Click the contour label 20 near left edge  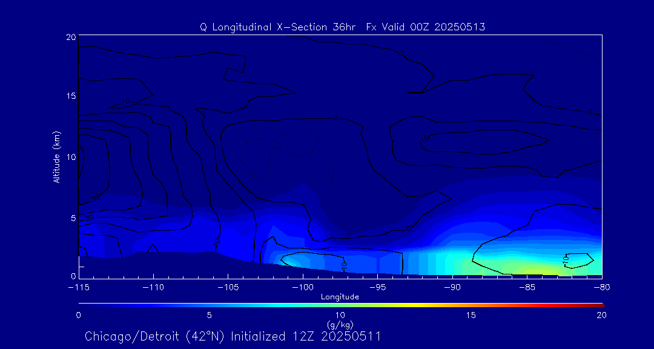point(89,218)
